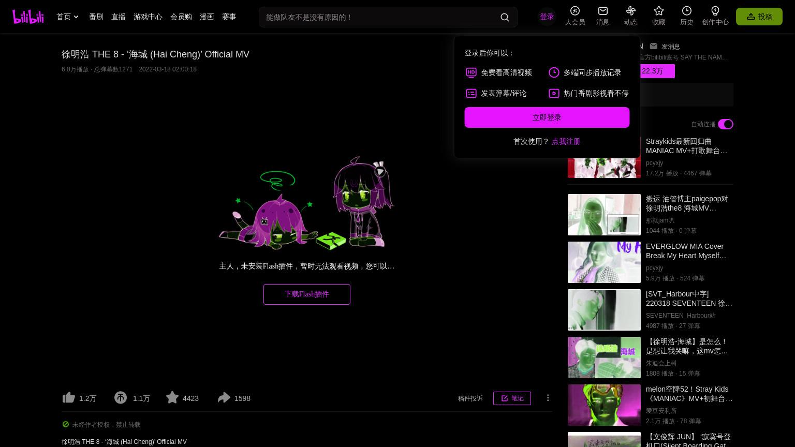Open thumbnail of melon空降52 Stray Kids video
The width and height of the screenshot is (795, 447).
pos(604,405)
